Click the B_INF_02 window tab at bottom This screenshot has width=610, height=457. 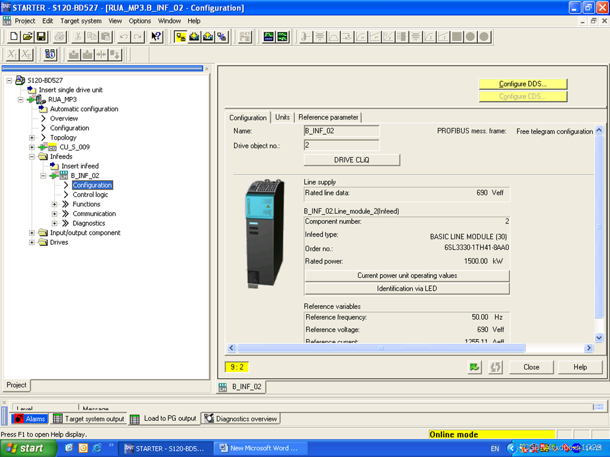point(241,387)
